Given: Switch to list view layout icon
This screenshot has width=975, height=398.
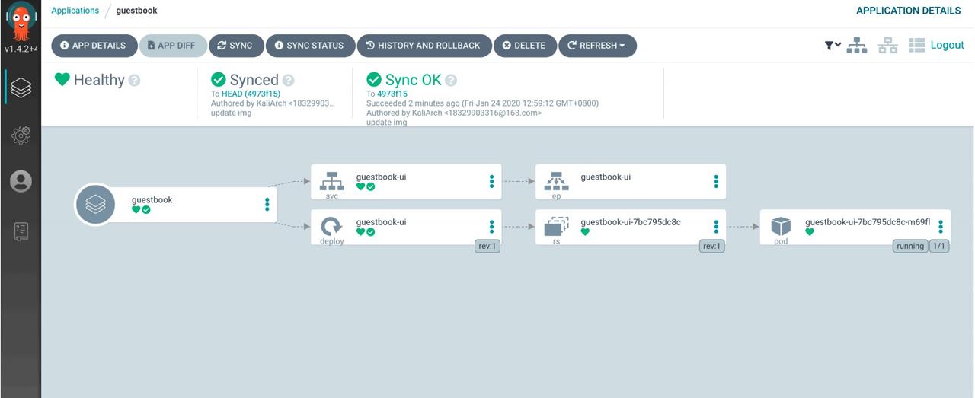Looking at the screenshot, I should click(916, 46).
